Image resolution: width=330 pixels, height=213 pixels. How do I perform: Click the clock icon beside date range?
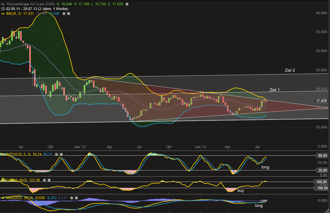3,9
